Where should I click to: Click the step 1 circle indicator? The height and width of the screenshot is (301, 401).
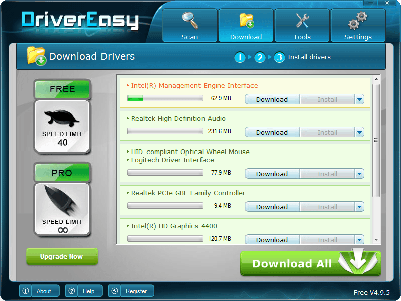240,57
